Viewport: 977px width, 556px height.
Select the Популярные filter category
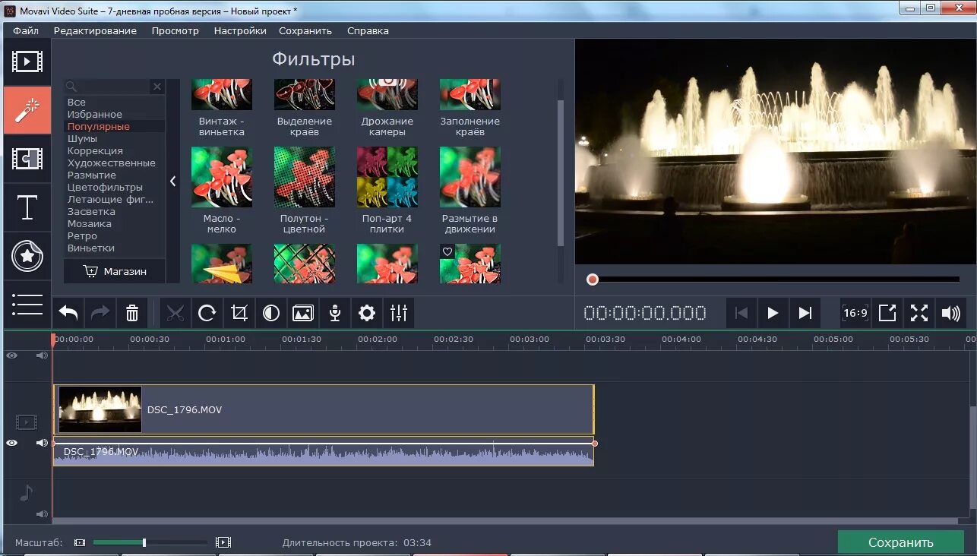tap(98, 126)
